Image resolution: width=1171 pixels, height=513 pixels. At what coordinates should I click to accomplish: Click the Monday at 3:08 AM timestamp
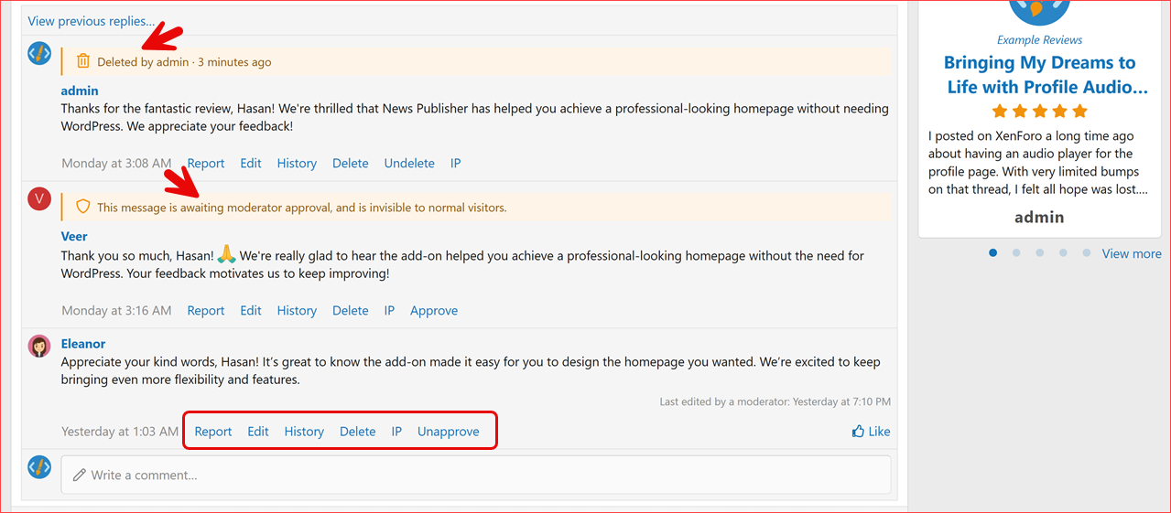pos(116,163)
